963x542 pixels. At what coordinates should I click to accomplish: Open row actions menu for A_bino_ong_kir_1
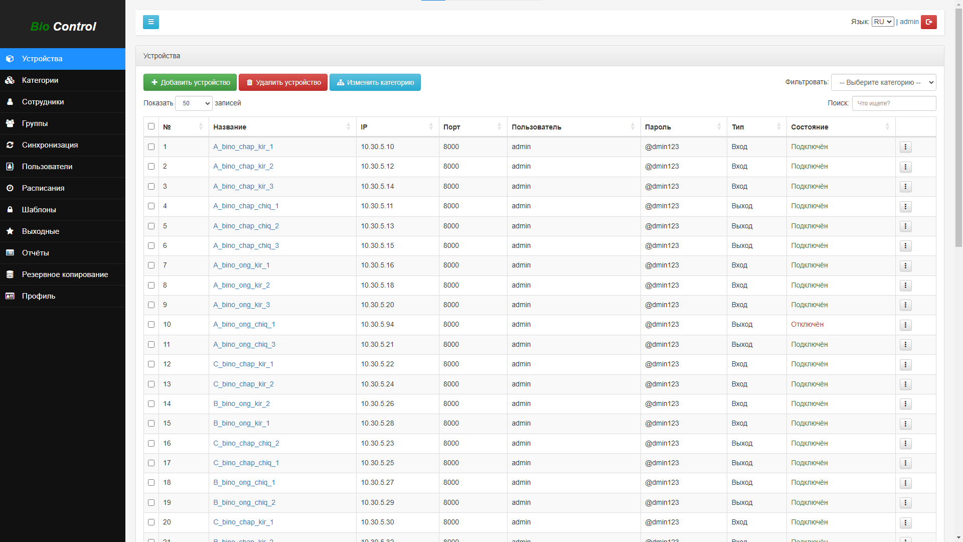[906, 265]
